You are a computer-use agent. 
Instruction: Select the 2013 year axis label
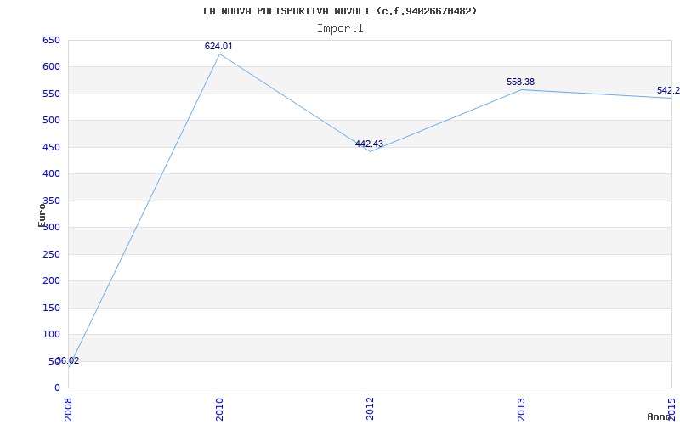521,409
